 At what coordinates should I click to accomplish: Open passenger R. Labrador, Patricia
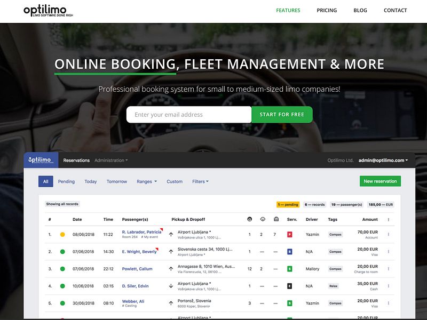coord(141,232)
